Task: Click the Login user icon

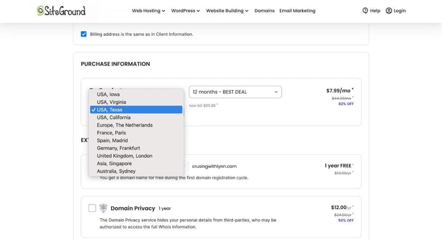Action: [389, 11]
